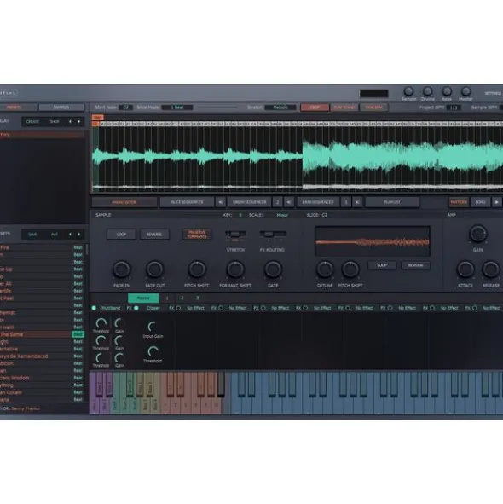Open the Playlist tab

point(392,202)
